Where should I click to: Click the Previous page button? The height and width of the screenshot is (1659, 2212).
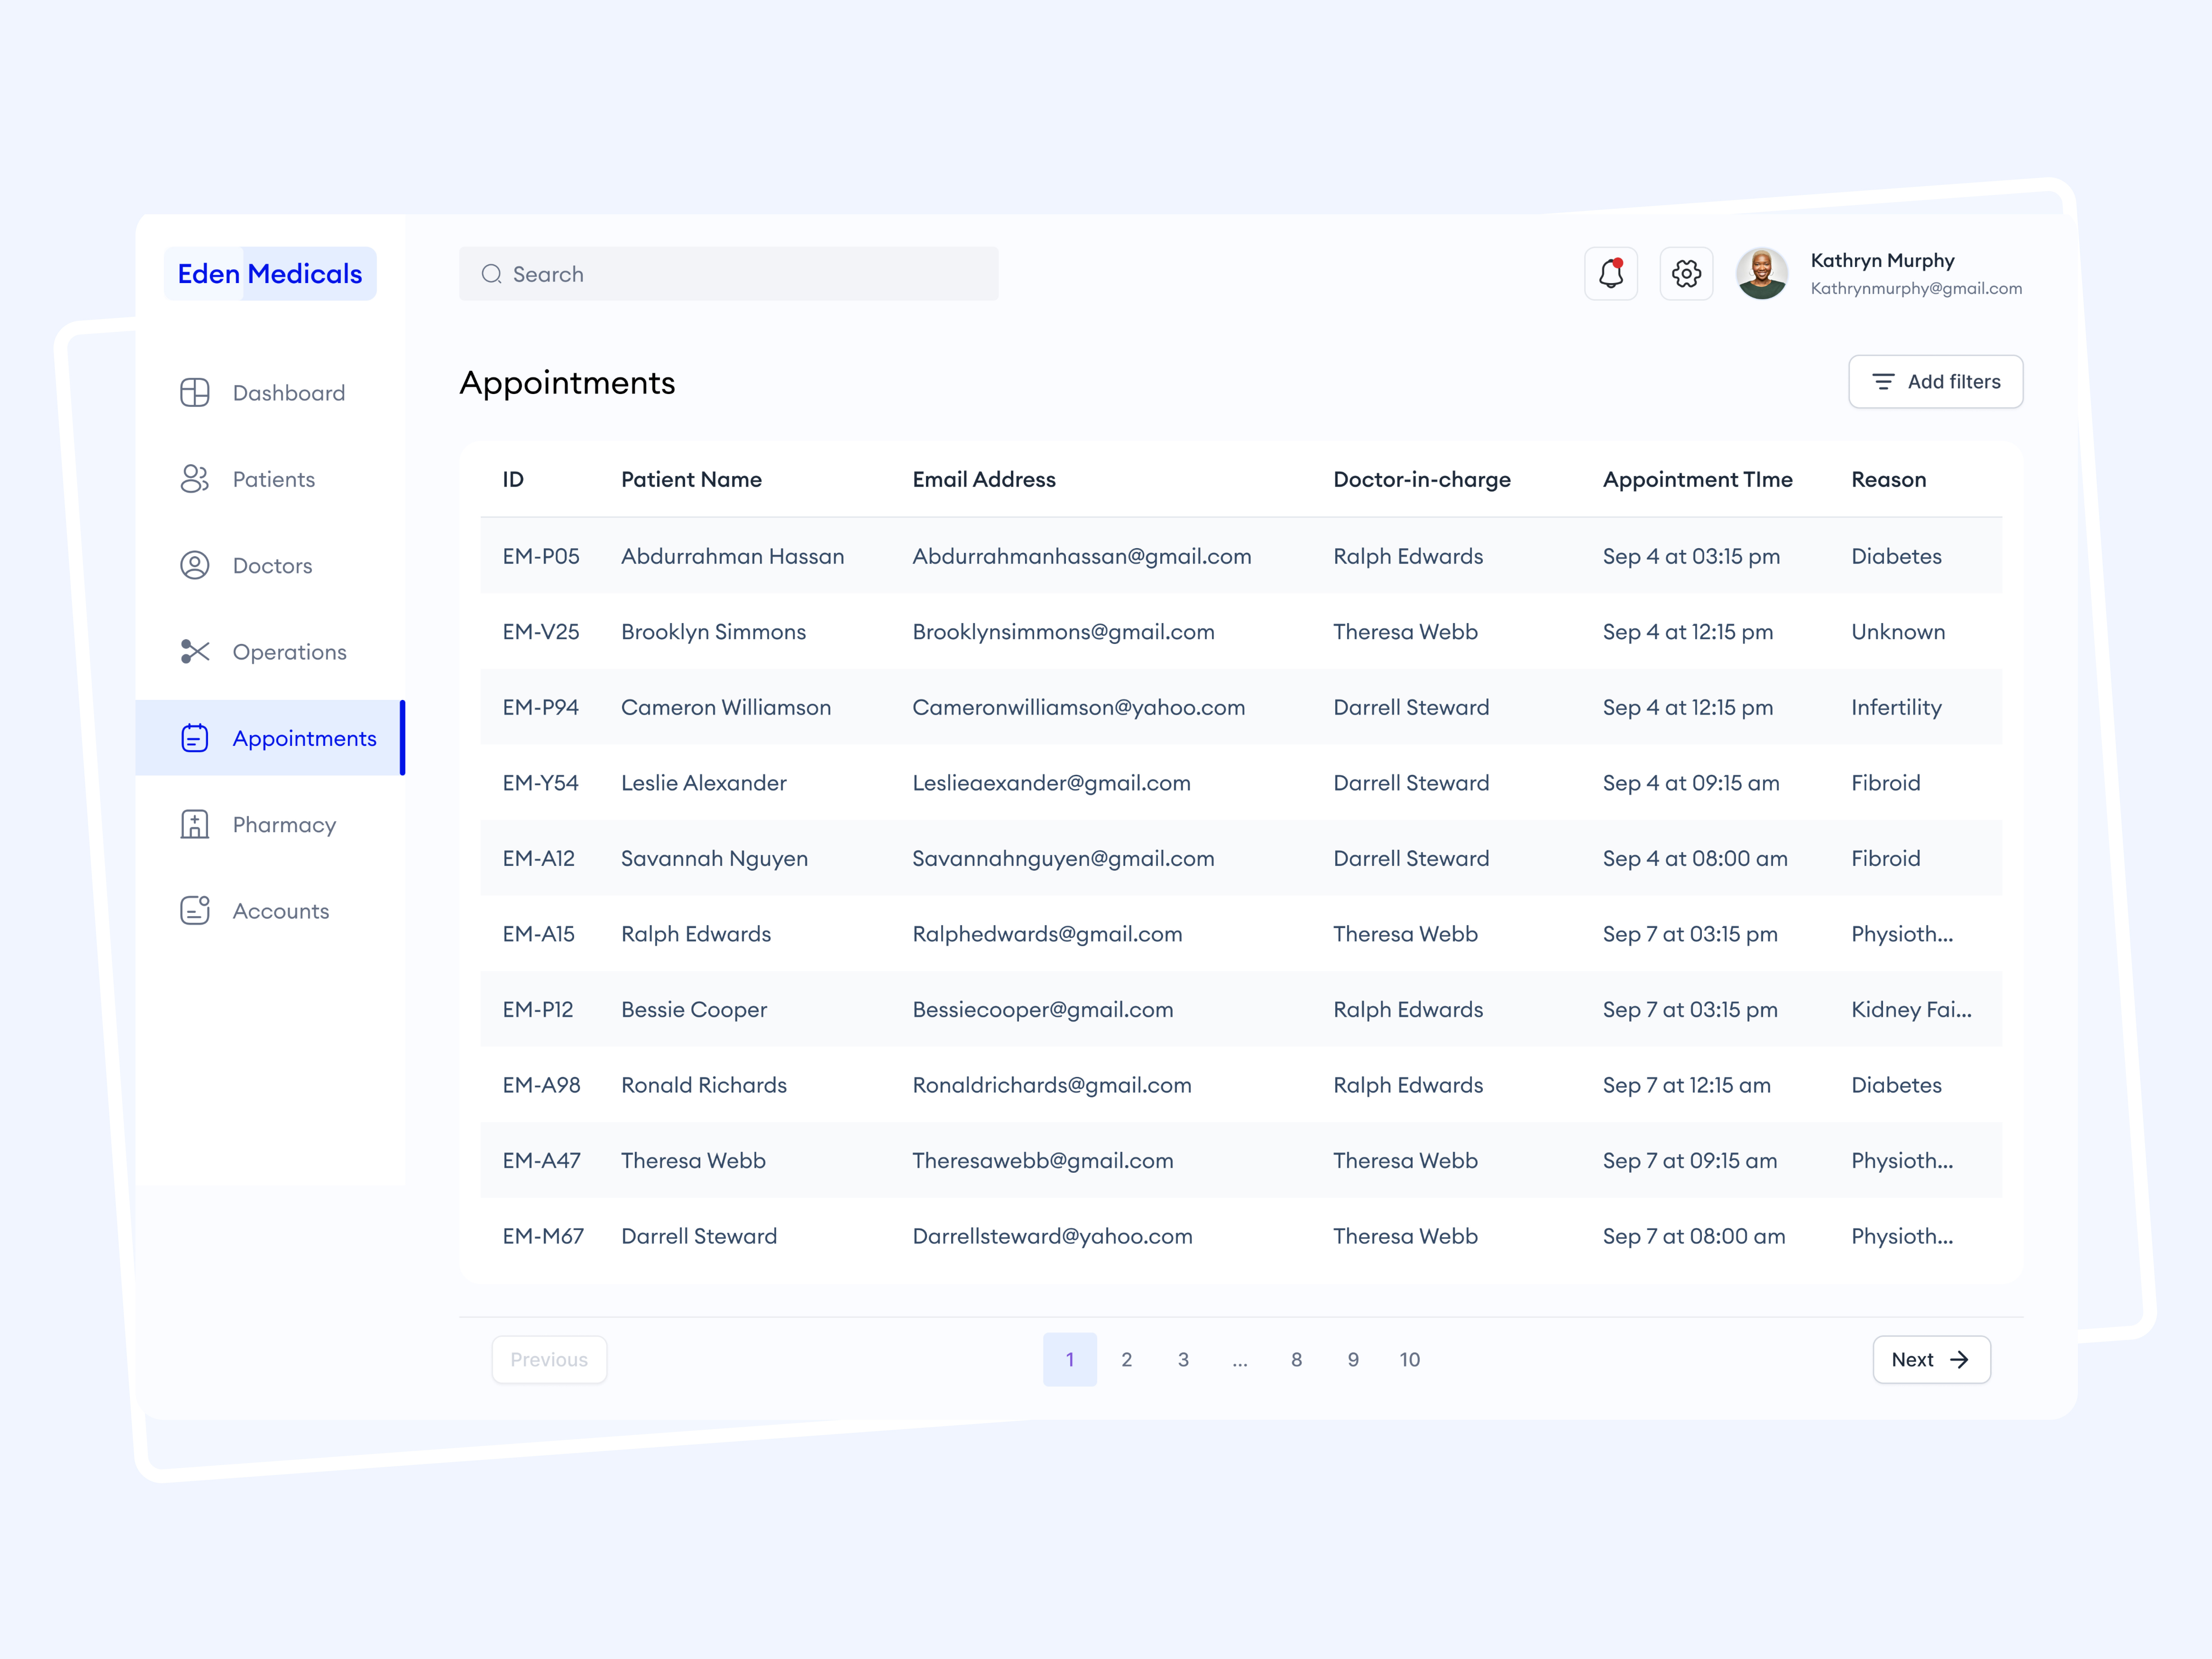click(549, 1359)
